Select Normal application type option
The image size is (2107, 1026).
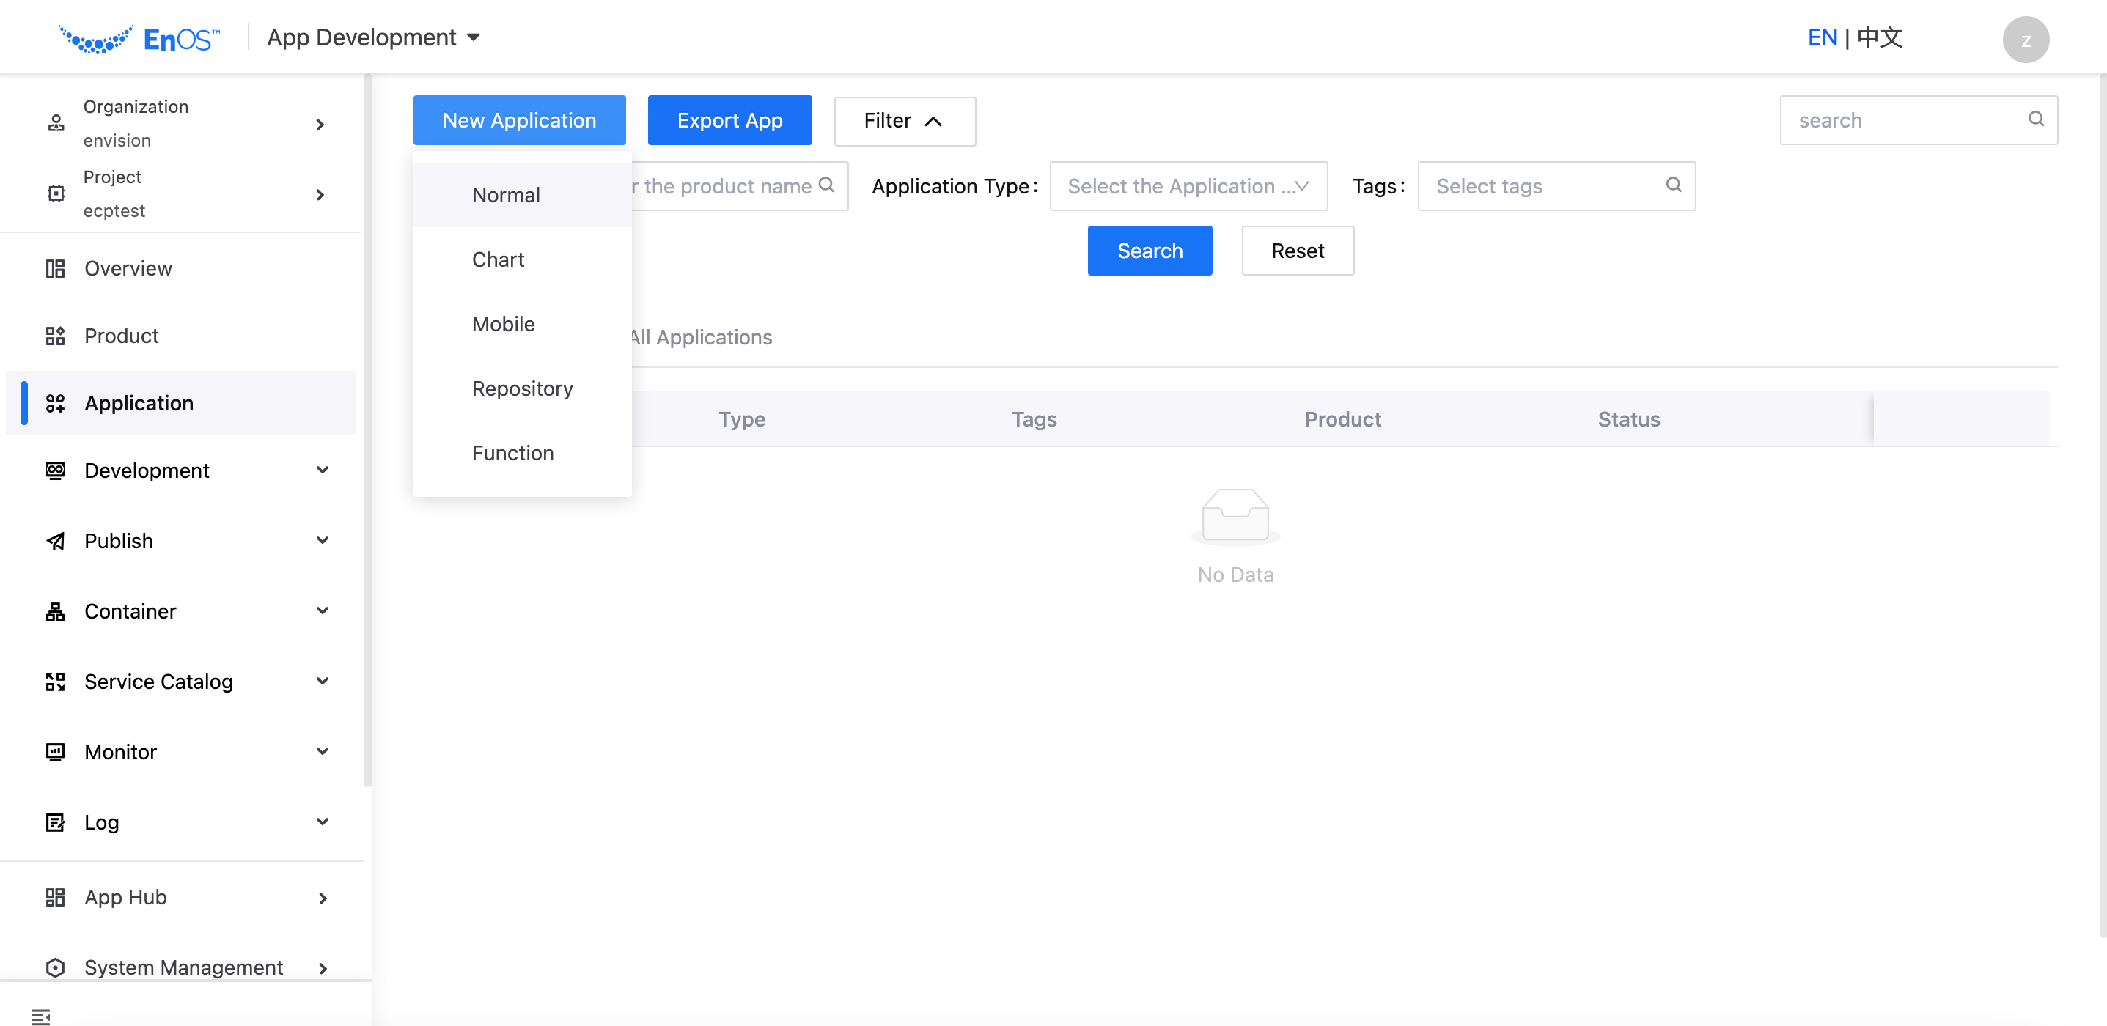[x=504, y=193]
